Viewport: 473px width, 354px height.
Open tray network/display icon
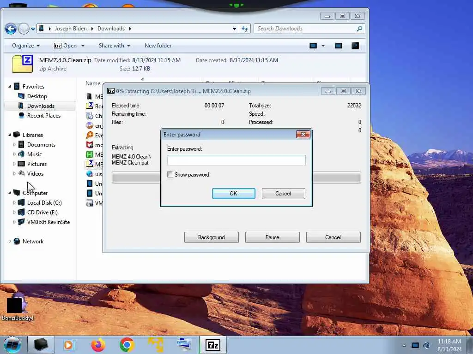coord(415,345)
